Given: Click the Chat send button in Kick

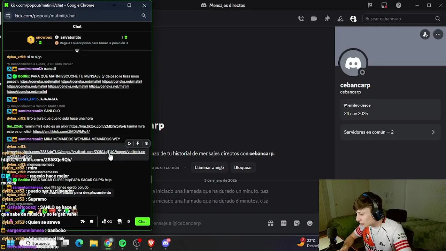Looking at the screenshot, I should 142,222.
